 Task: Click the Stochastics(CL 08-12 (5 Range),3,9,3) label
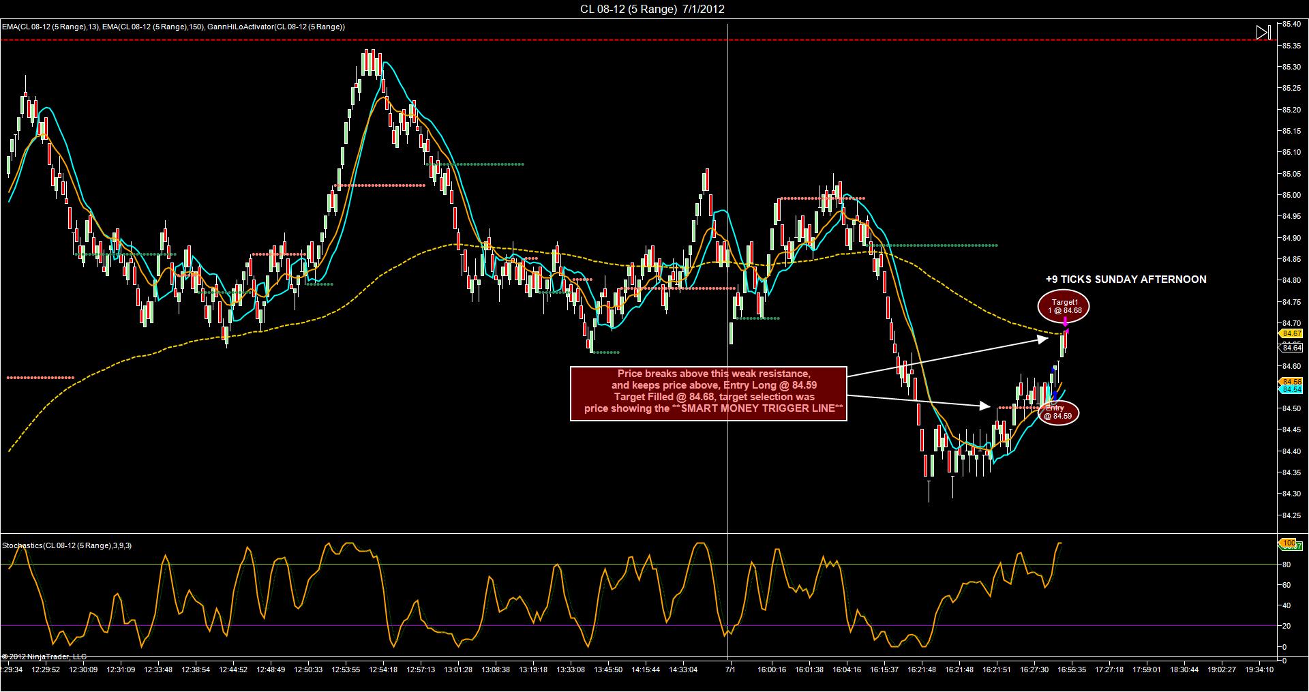click(x=67, y=545)
